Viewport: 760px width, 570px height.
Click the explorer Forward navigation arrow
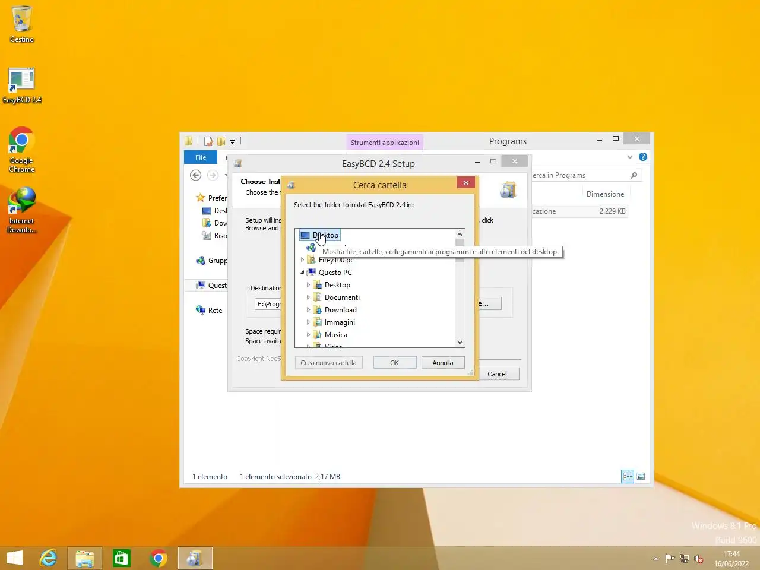point(212,175)
